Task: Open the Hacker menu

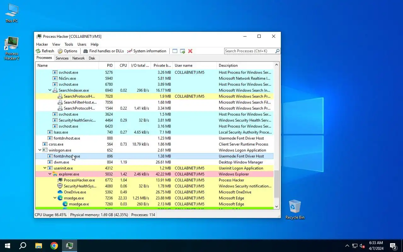Action: (x=42, y=44)
